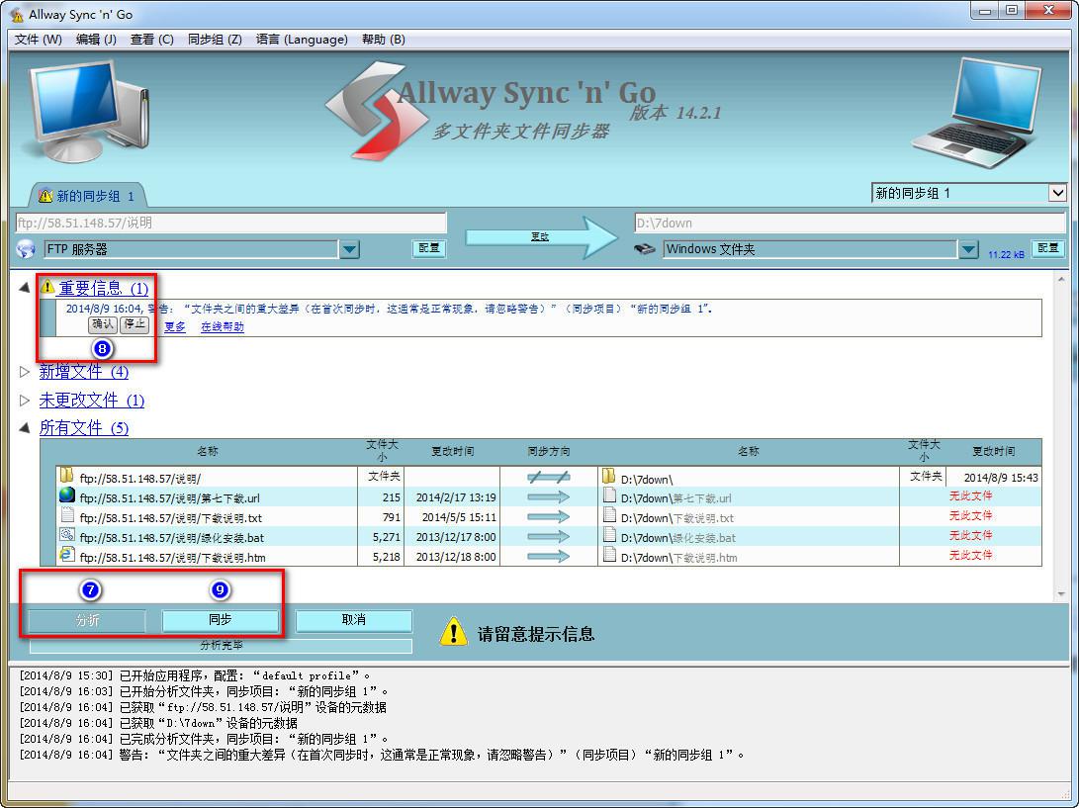This screenshot has width=1079, height=808.
Task: Click the file icon of D:\7down\下载说明.txt
Action: pyautogui.click(x=609, y=515)
